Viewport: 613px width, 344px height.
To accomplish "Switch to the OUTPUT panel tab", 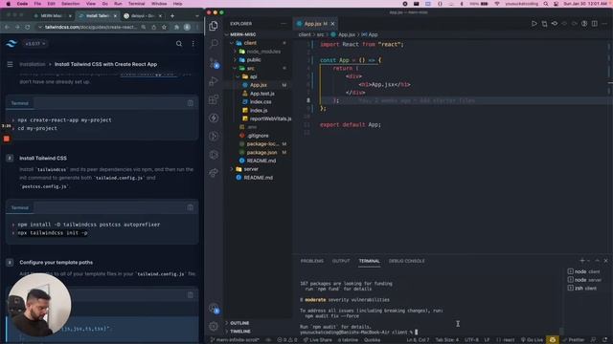I will [341, 261].
